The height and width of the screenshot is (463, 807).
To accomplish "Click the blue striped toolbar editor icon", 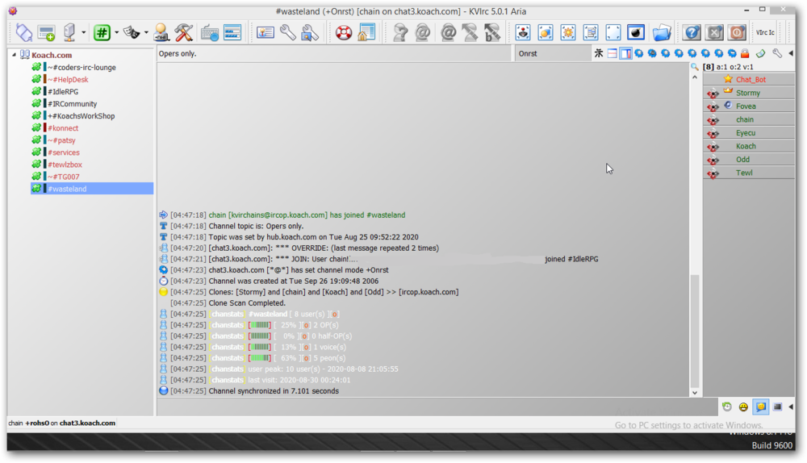I will coord(232,32).
